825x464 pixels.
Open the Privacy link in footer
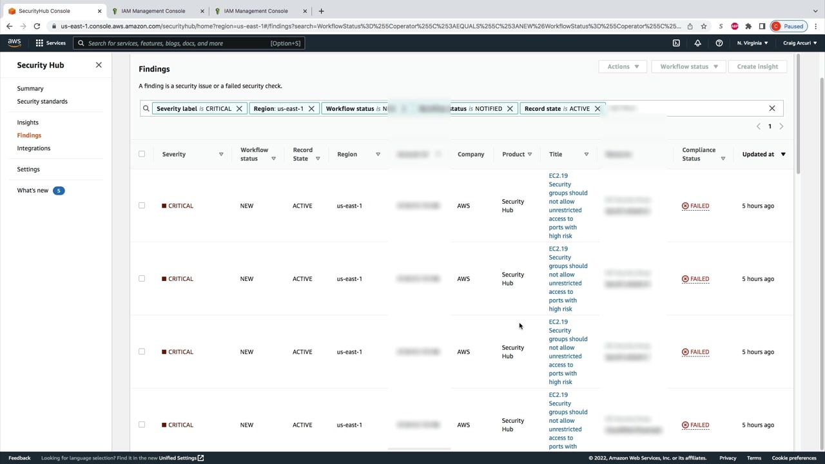tap(728, 458)
